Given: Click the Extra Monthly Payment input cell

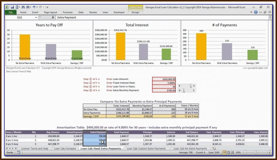Looking at the screenshot, I should 164,90.
